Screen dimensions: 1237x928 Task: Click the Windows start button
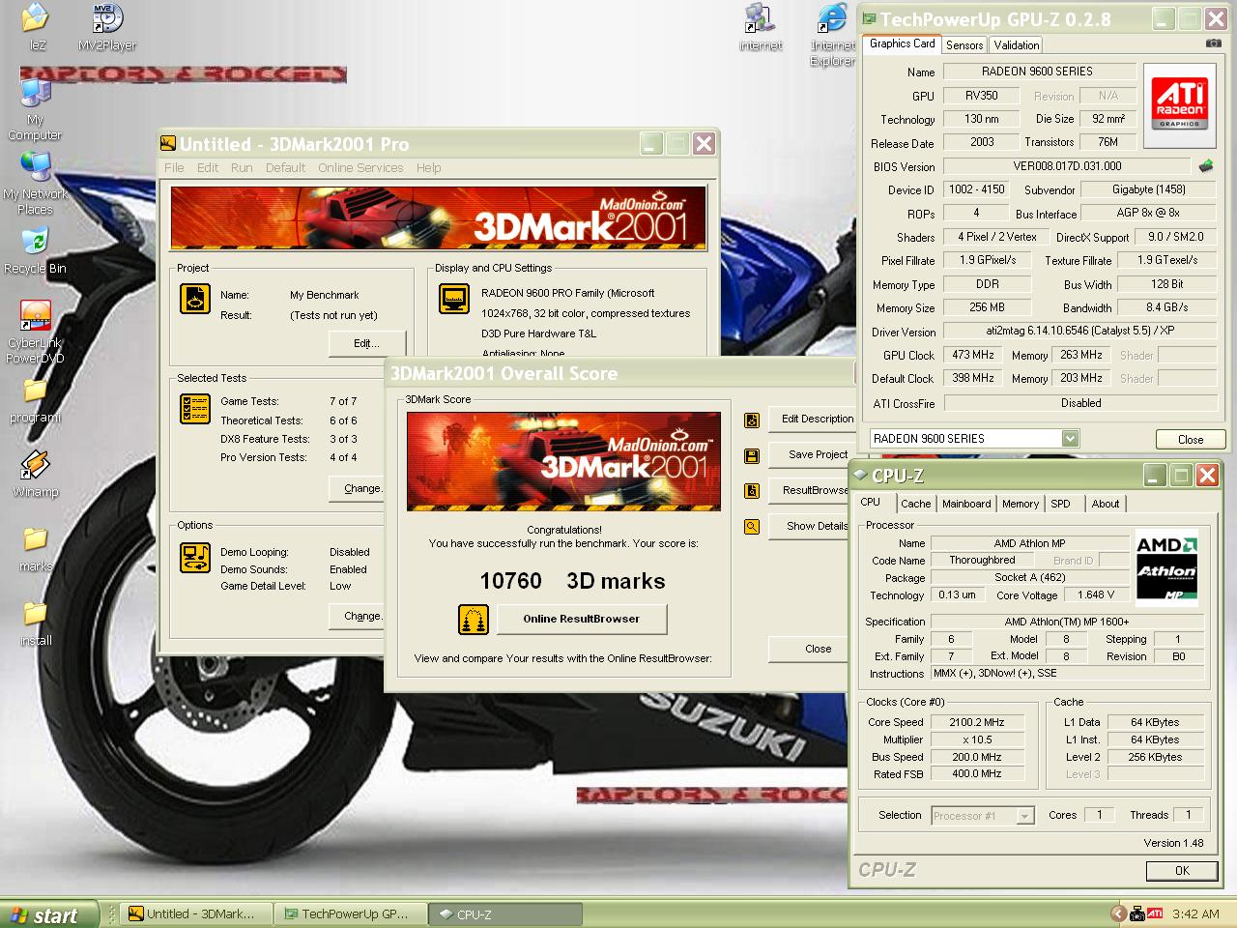pos(49,914)
